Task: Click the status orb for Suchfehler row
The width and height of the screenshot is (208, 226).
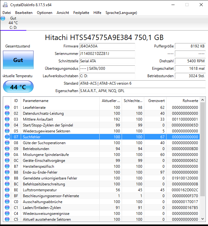Action: click(7, 137)
